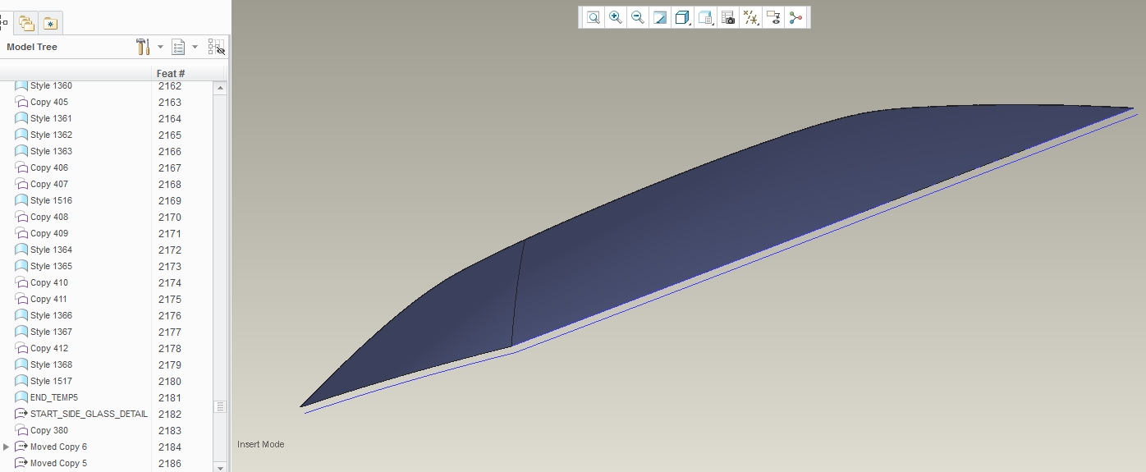This screenshot has height=472, width=1146.
Task: Click the Refit view icon
Action: 593,17
